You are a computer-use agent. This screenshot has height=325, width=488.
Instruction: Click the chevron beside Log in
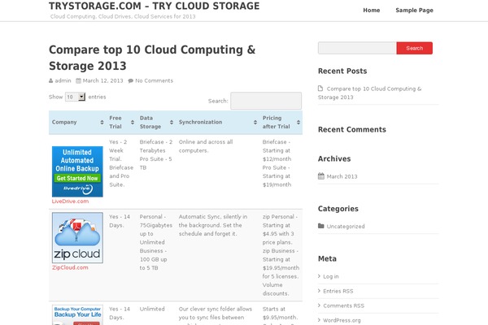320,276
